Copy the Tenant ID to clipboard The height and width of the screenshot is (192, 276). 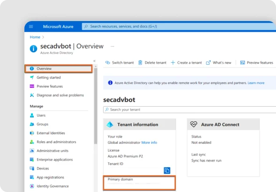click(x=167, y=170)
